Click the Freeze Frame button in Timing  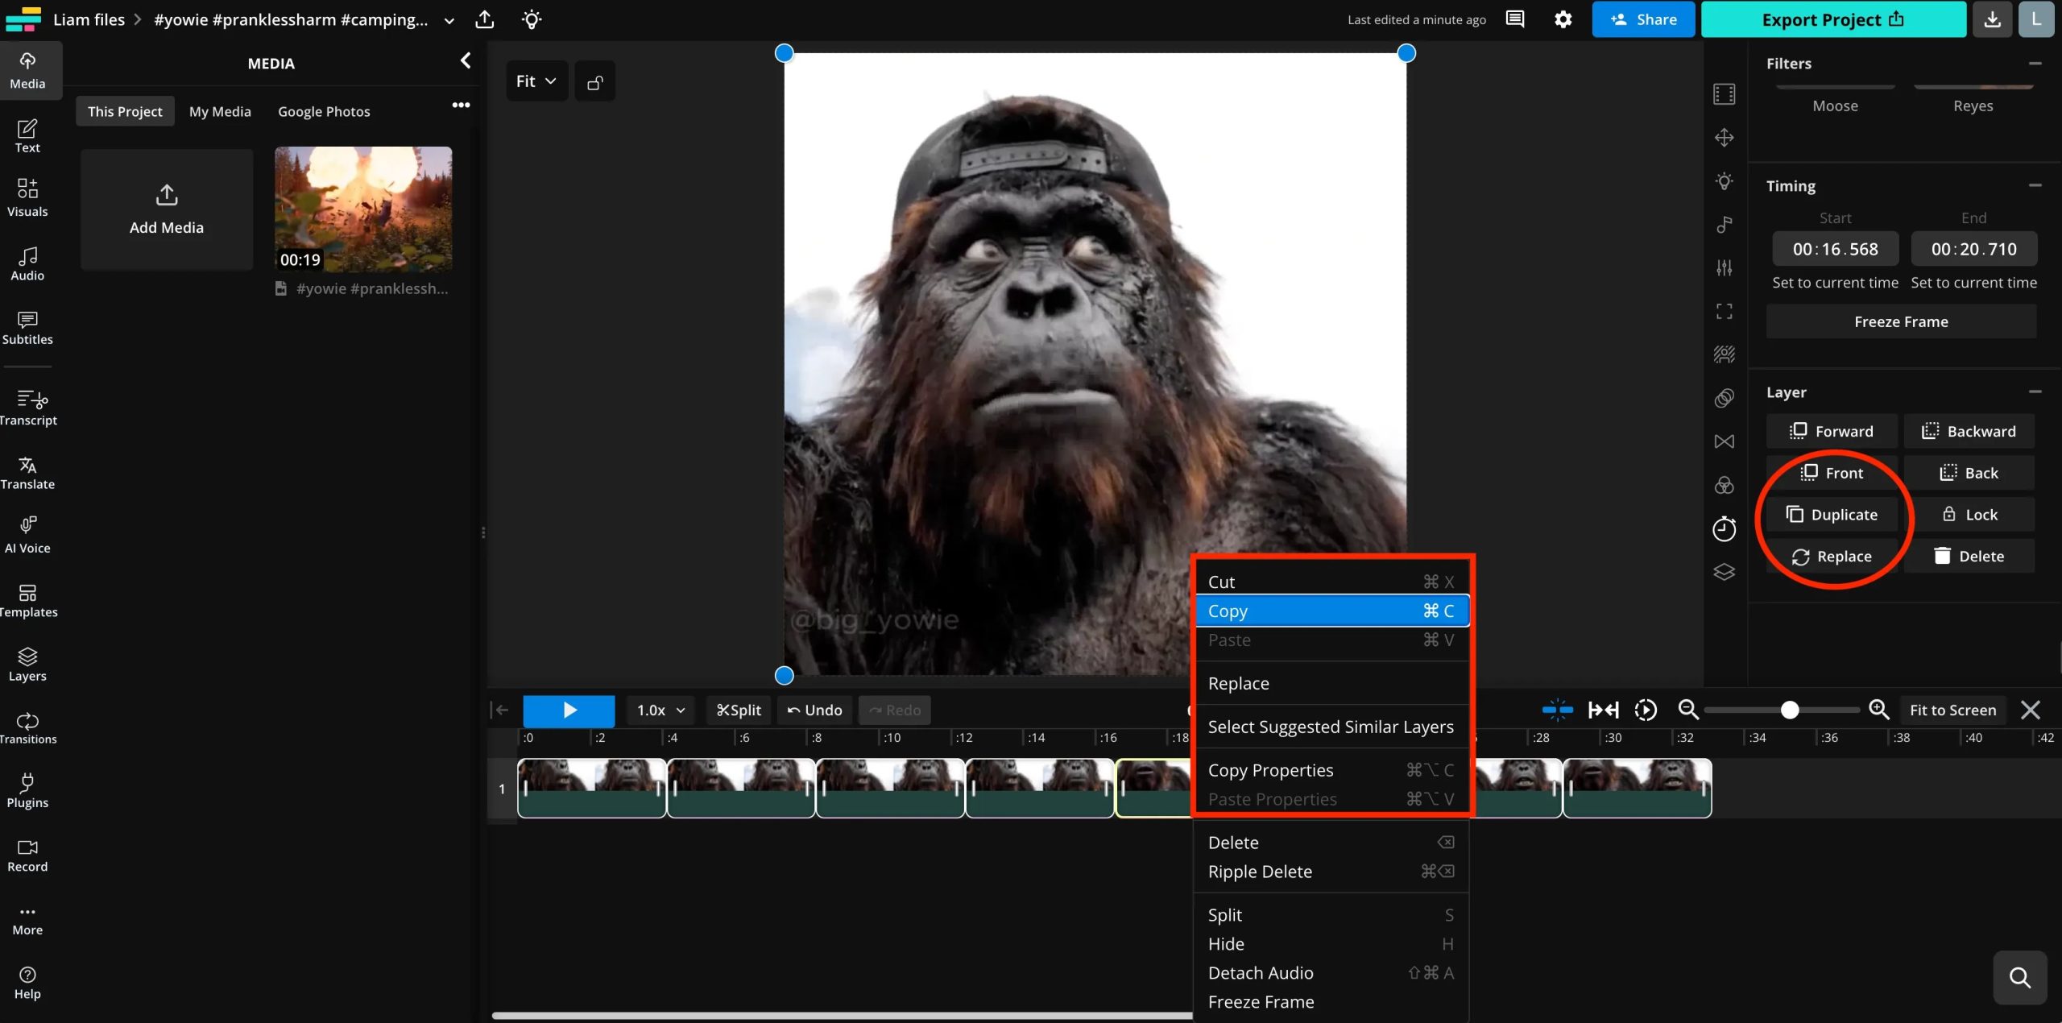[1901, 321]
